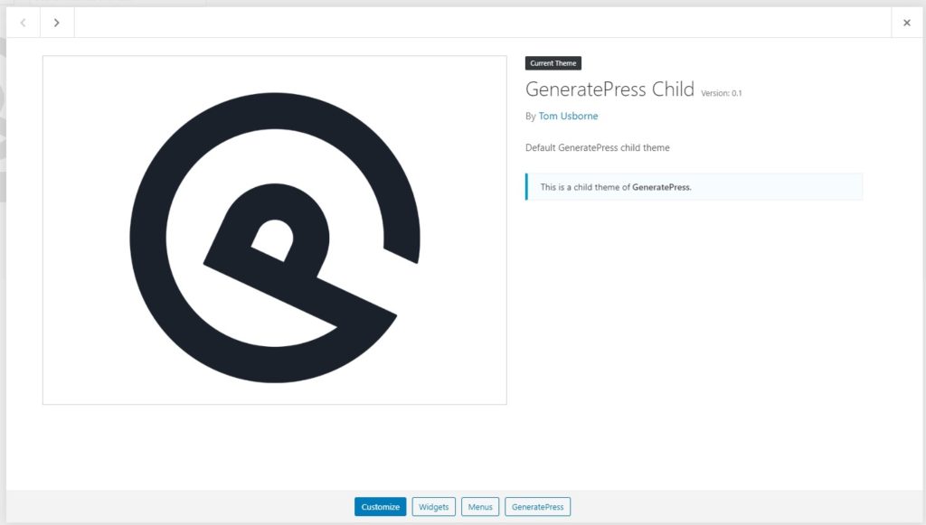
Task: Select the GeneratePress Child theme title
Action: [x=609, y=89]
